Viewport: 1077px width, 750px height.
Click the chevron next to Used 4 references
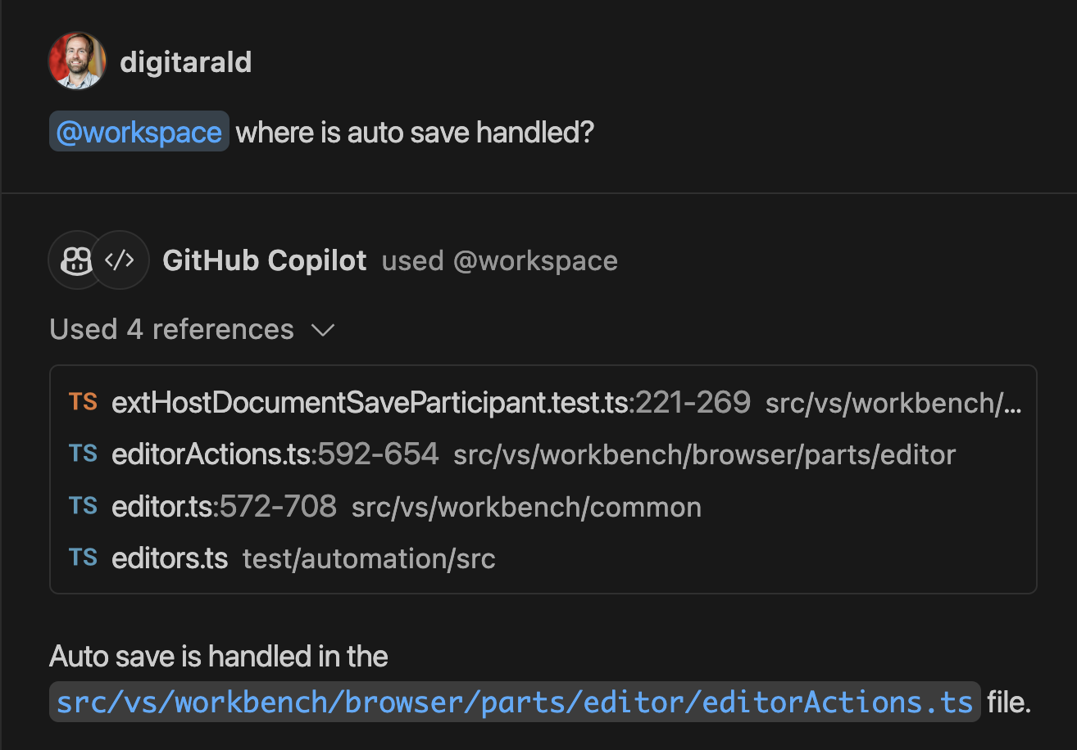click(x=323, y=330)
